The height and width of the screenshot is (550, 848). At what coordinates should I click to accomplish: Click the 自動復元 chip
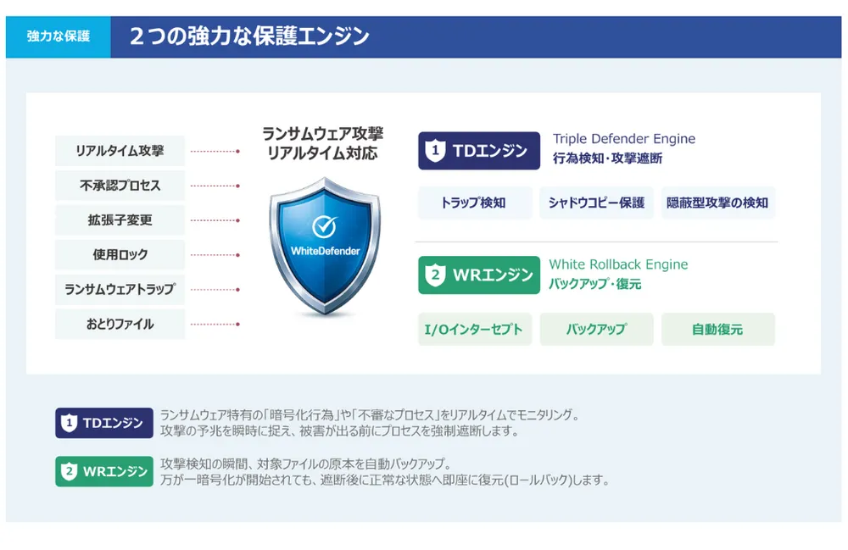pyautogui.click(x=718, y=329)
